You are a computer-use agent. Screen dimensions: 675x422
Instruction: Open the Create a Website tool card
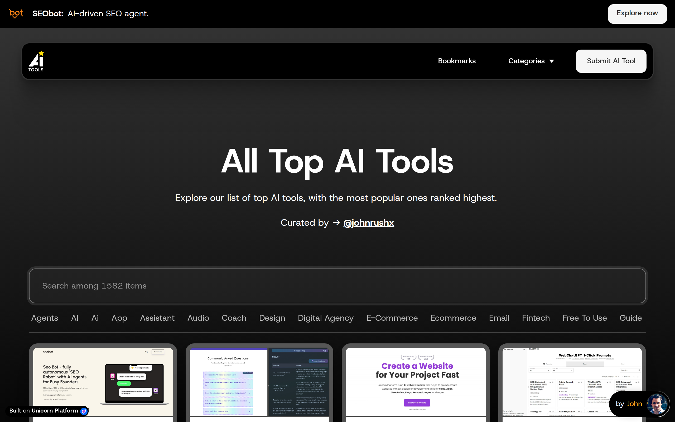[x=416, y=382]
